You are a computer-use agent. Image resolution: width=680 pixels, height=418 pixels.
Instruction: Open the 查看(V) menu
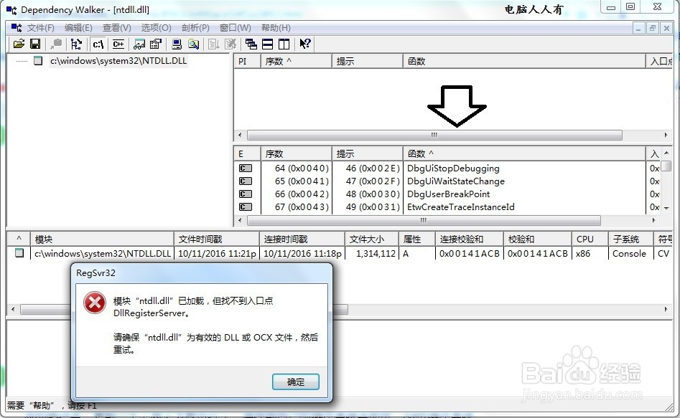click(x=116, y=28)
